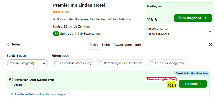Click the share icon next to Teilen
This screenshot has width=215, height=100.
pyautogui.click(x=8, y=45)
